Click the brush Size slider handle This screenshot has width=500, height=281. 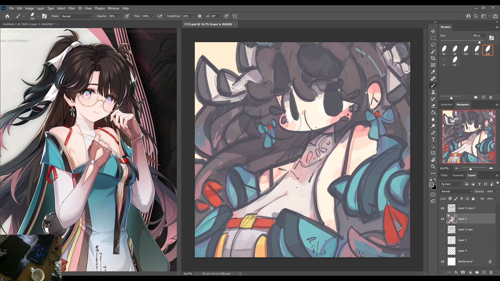coord(479,42)
